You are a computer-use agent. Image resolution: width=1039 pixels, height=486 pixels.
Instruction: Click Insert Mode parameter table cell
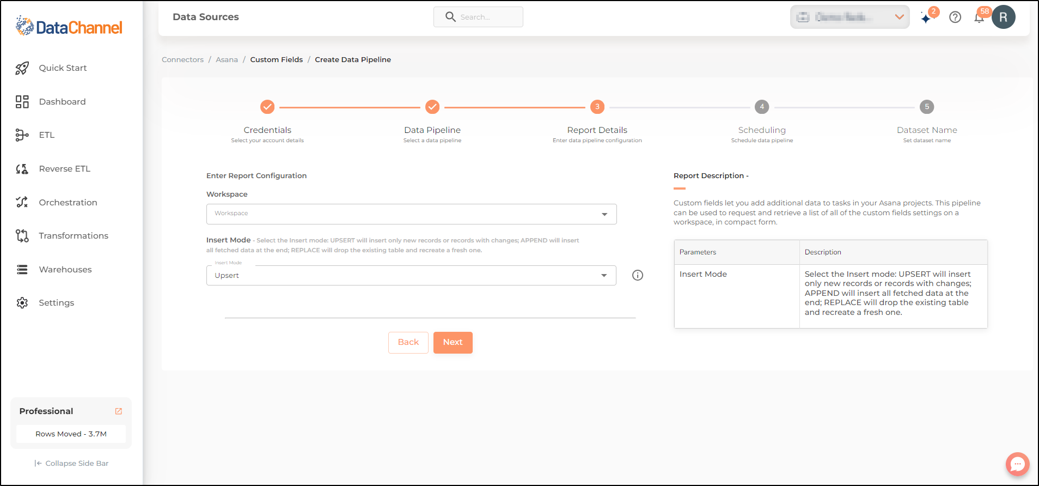click(x=737, y=296)
